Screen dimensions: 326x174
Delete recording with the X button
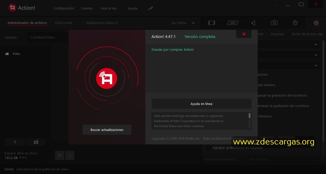pyautogui.click(x=70, y=155)
